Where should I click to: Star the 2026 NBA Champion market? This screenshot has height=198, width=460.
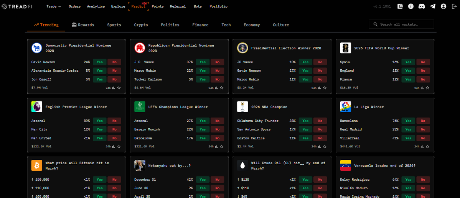tap(325, 146)
